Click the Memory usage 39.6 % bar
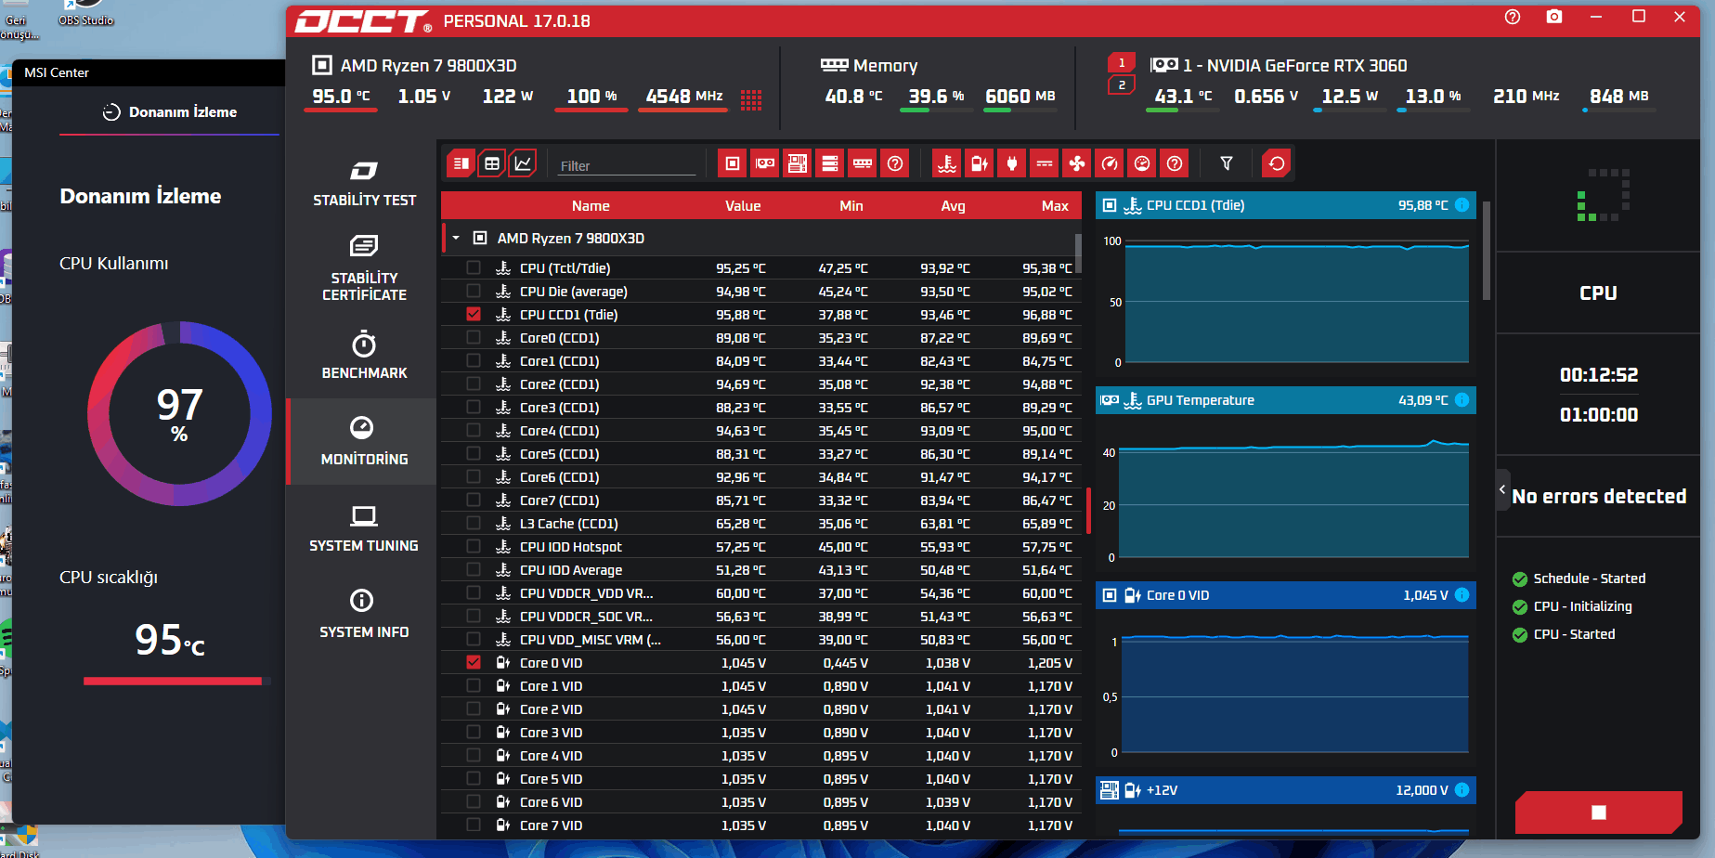The height and width of the screenshot is (858, 1715). 936,110
